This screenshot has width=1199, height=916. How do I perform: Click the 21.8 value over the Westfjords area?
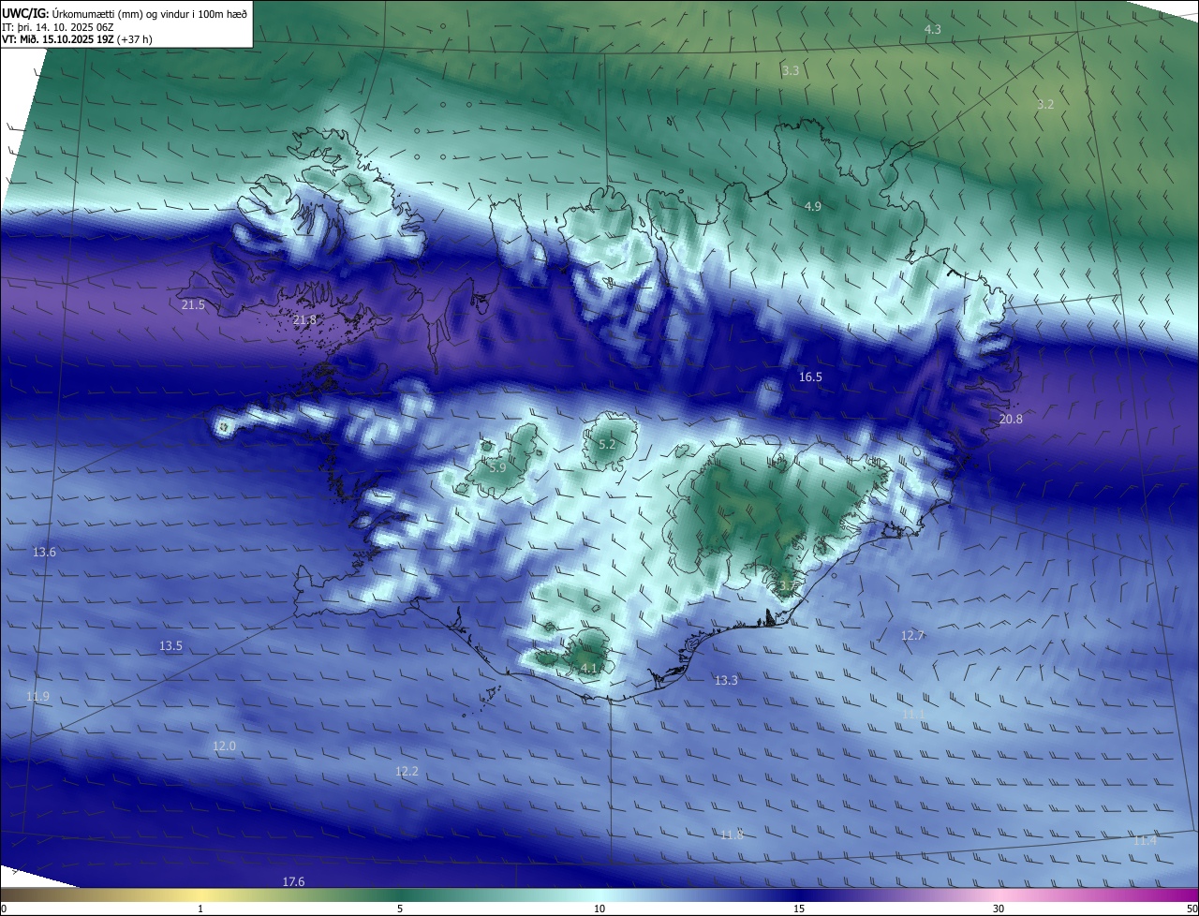click(x=304, y=319)
